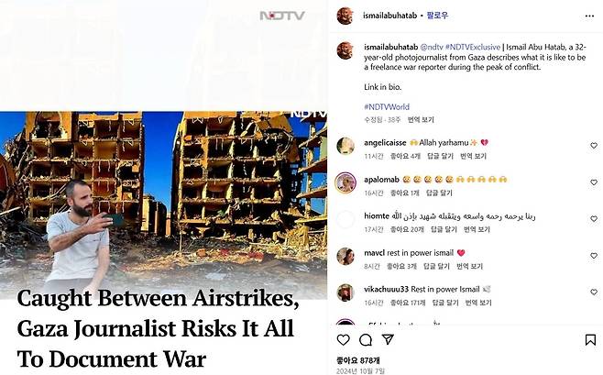The height and width of the screenshot is (375, 603).
Task: Show translation of hiomte's Arabic comment
Action: pos(477,229)
